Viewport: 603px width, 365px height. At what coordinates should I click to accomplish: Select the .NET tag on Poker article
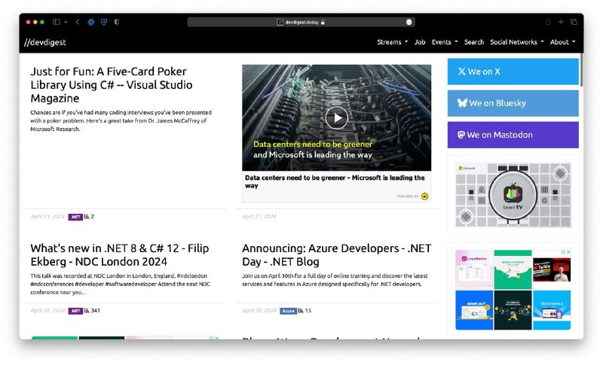click(x=75, y=217)
